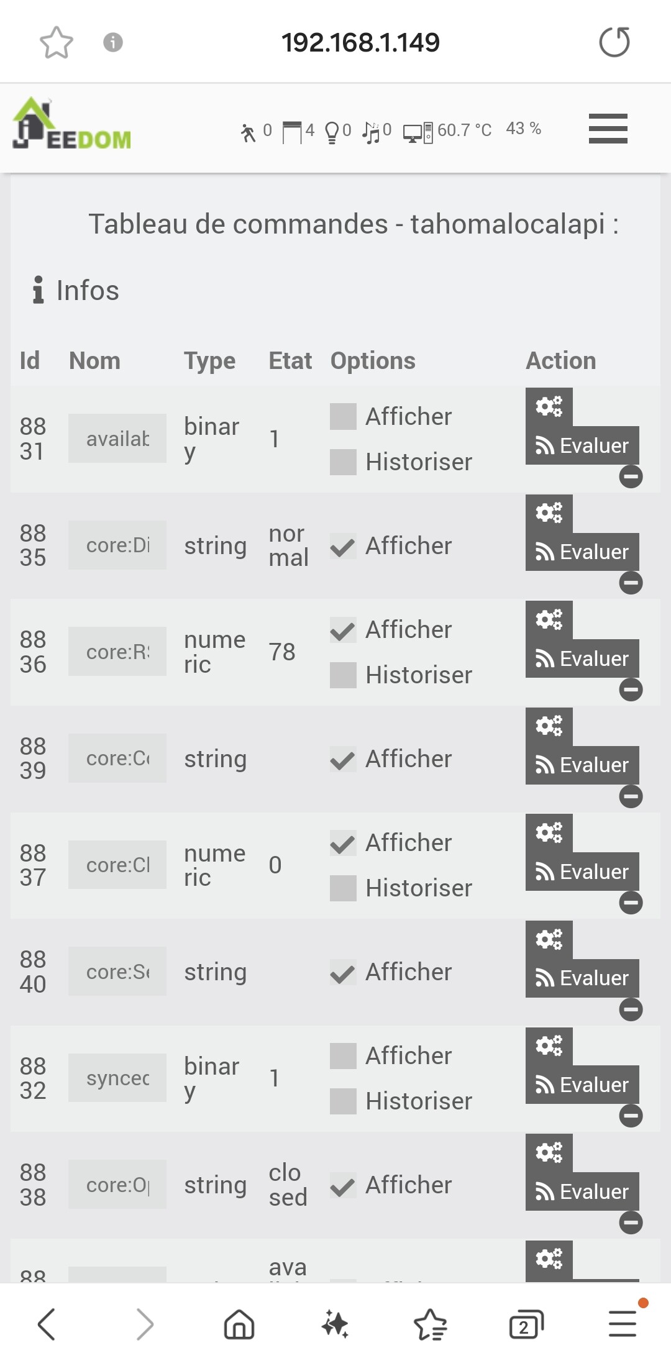Click the Jeedom logo
This screenshot has height=1366, width=671.
pos(71,124)
